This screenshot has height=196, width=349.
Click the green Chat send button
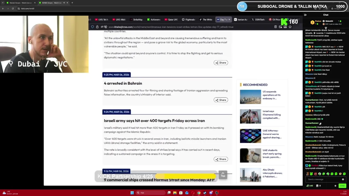tap(342, 186)
